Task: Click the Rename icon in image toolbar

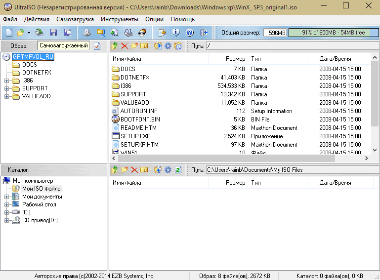Action: (144, 46)
